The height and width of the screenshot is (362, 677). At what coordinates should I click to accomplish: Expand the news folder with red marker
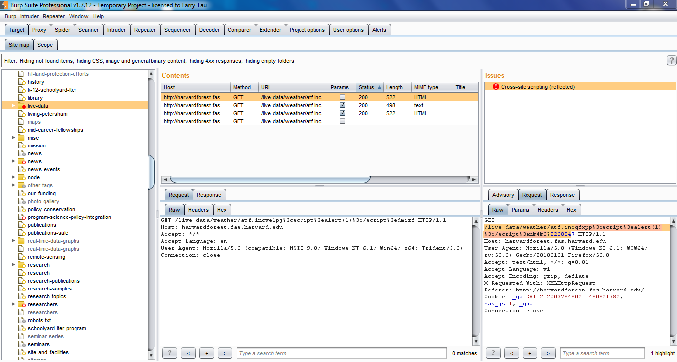(13, 161)
